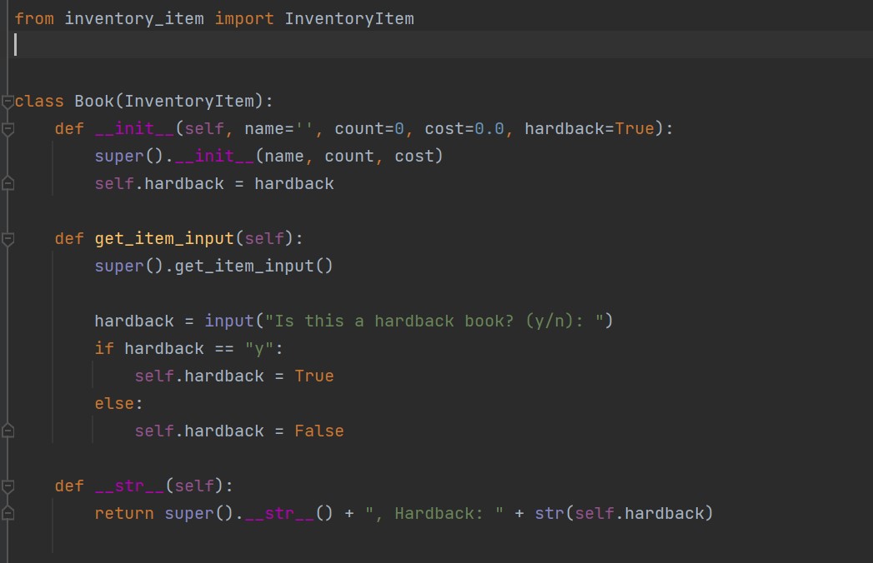Click the 'else' keyword
Viewport: 873px width, 563px height.
point(114,403)
